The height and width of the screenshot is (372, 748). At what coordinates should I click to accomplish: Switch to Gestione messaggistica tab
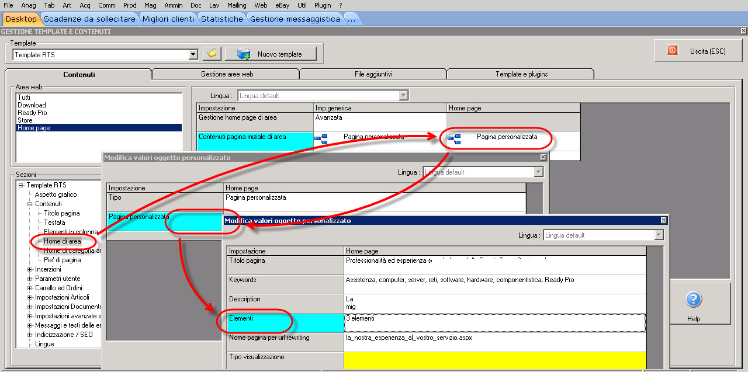pyautogui.click(x=295, y=19)
